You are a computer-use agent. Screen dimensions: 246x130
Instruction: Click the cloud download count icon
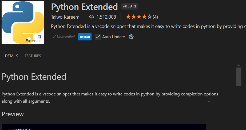(92, 17)
